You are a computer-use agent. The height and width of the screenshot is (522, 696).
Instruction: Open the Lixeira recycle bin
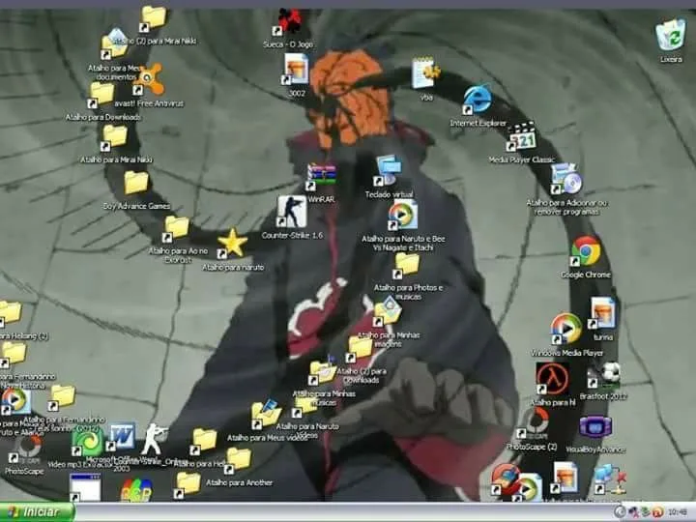click(671, 35)
